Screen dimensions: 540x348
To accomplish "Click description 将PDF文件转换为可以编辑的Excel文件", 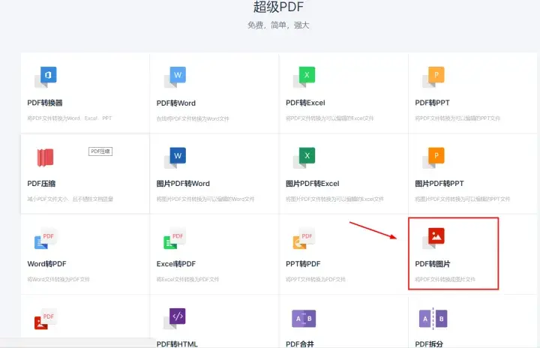I will pos(329,118).
